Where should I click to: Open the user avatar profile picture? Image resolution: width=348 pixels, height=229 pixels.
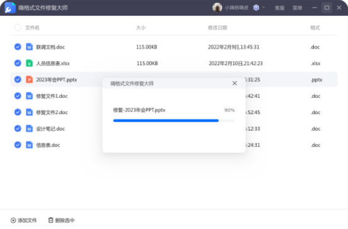pos(217,8)
